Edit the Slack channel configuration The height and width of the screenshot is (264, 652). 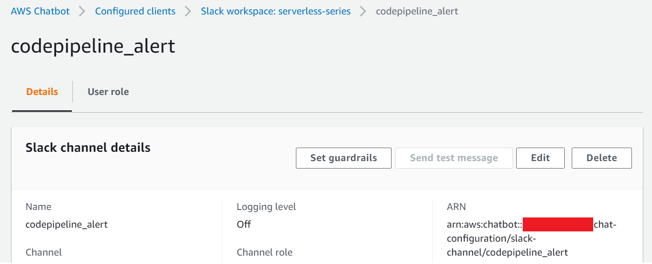(540, 158)
